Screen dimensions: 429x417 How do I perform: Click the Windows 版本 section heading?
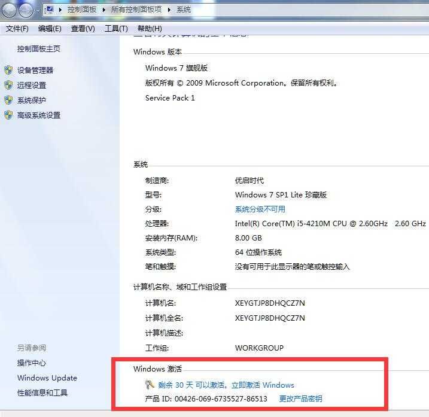click(x=157, y=51)
